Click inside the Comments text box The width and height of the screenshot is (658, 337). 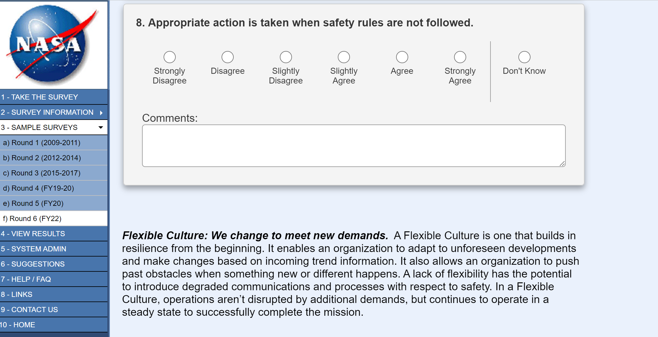[x=354, y=146]
